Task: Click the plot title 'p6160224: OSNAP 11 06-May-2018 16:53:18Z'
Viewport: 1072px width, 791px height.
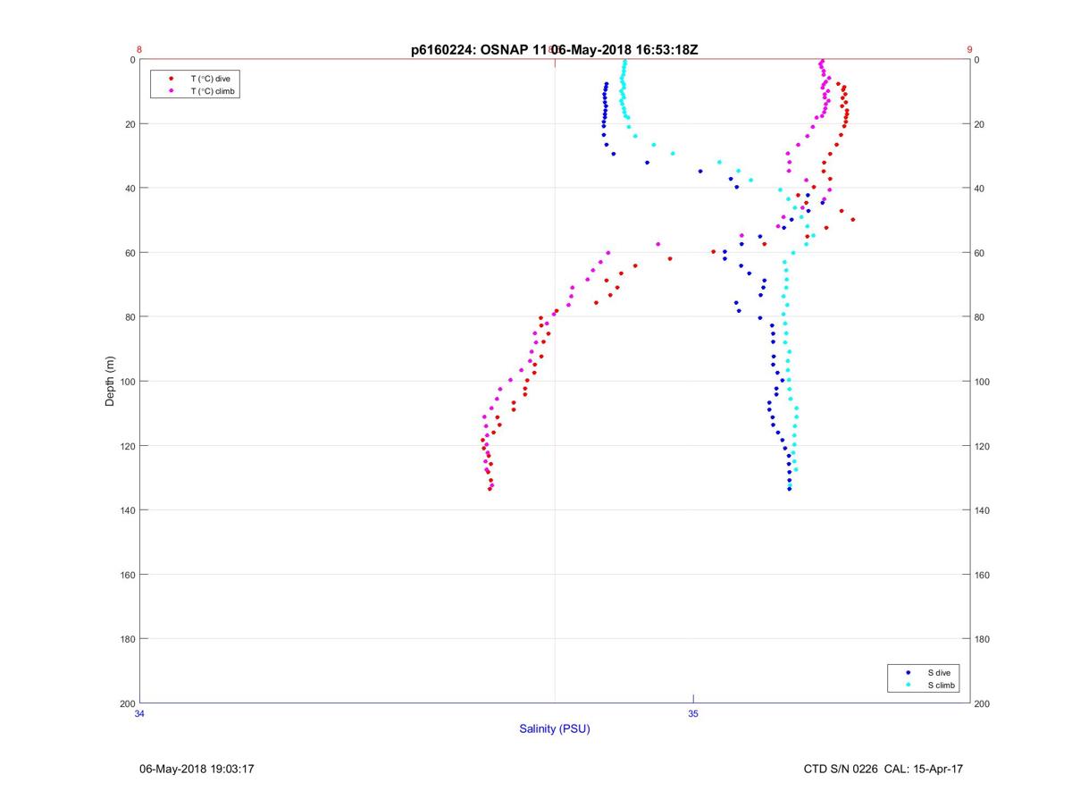Action: 554,50
